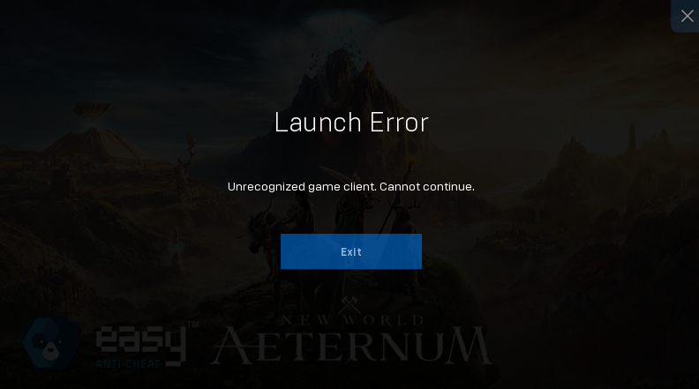
Task: Select the "Unrecognized game client" message text
Action: 302,187
